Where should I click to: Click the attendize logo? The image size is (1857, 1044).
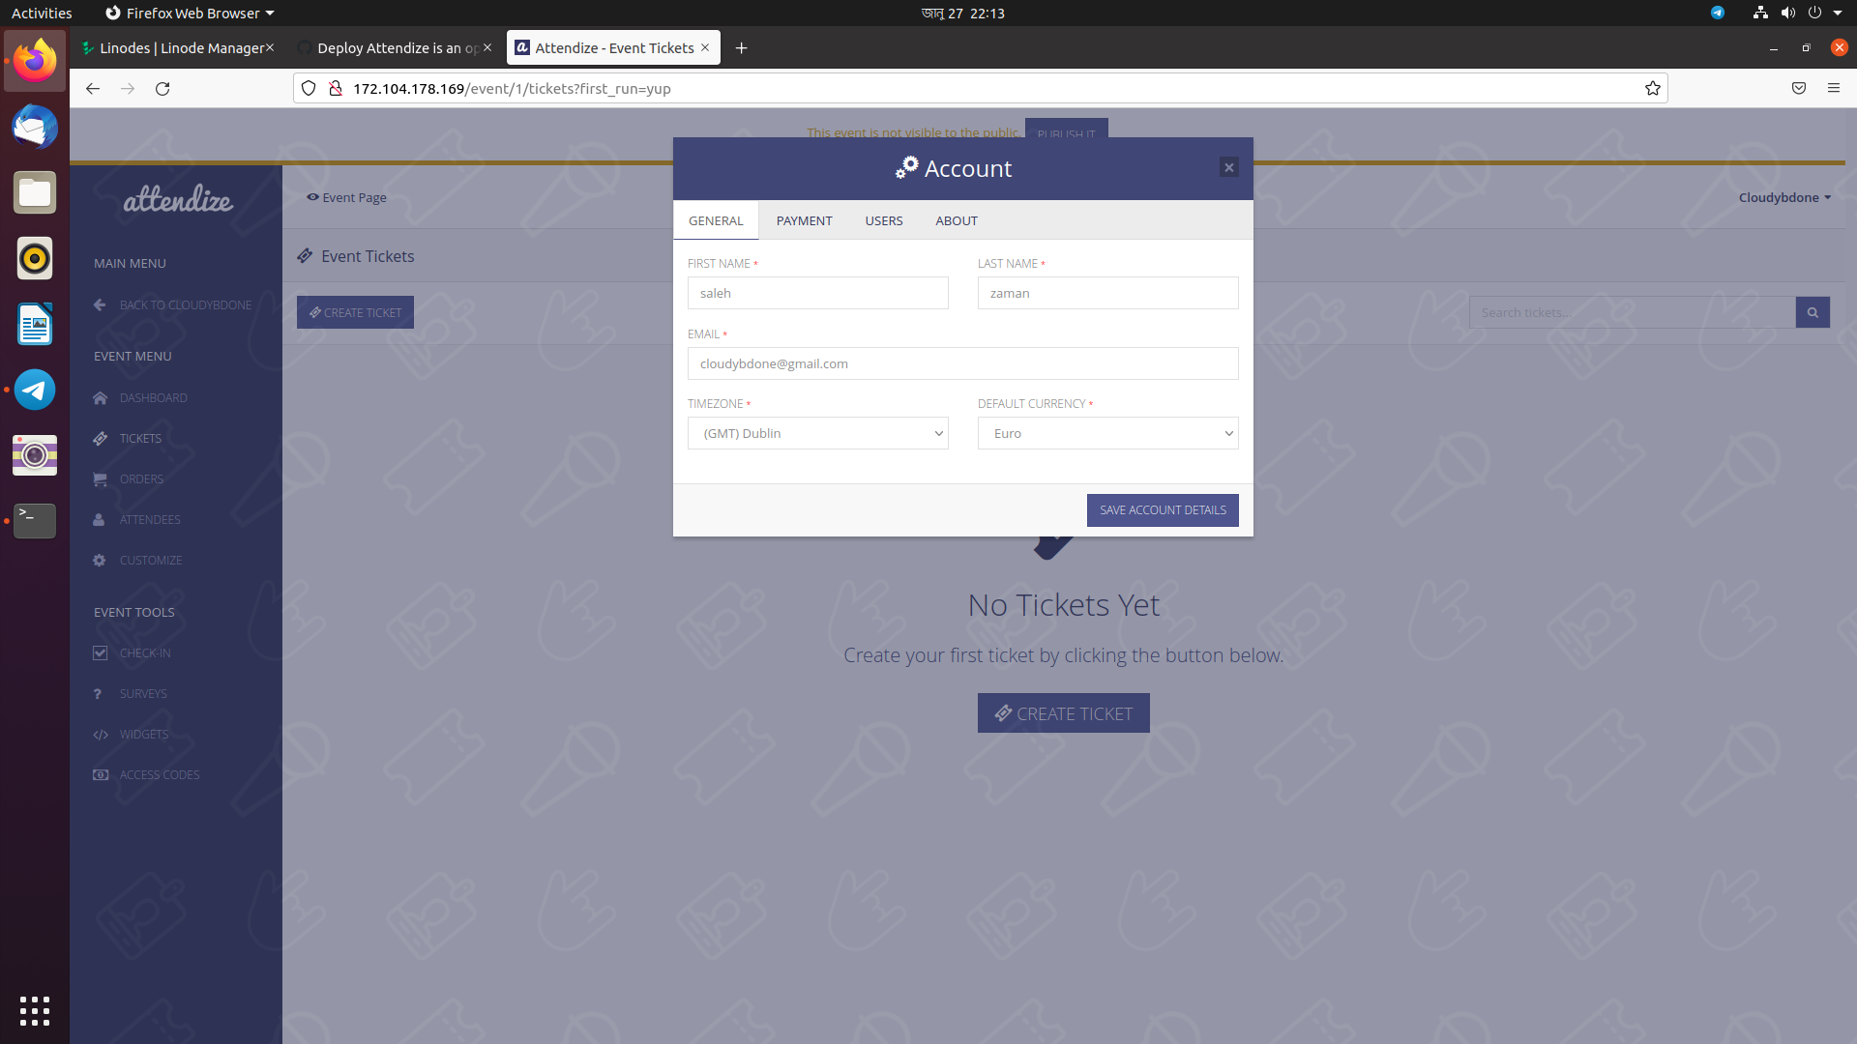(178, 198)
